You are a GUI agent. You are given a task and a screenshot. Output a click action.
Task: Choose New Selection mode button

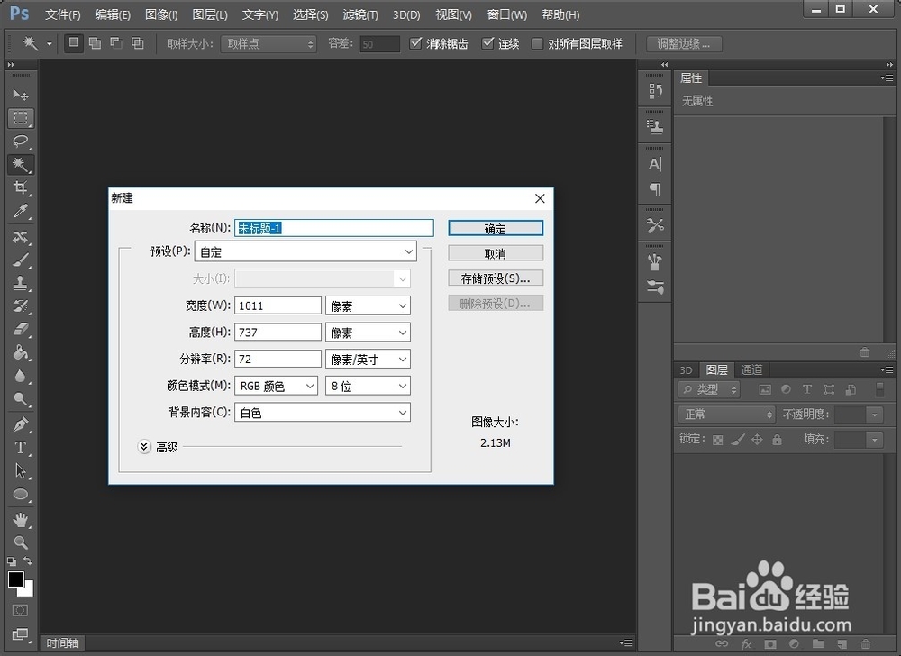(x=74, y=43)
